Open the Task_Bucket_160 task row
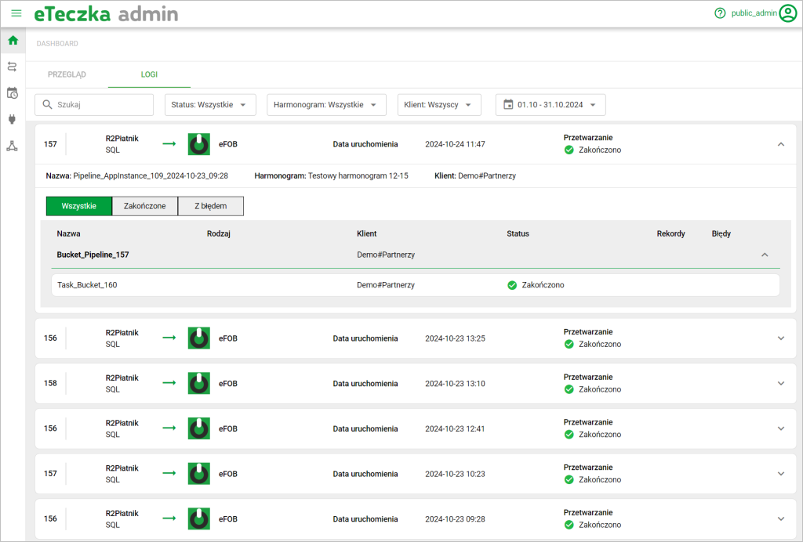This screenshot has height=542, width=803. coord(416,285)
